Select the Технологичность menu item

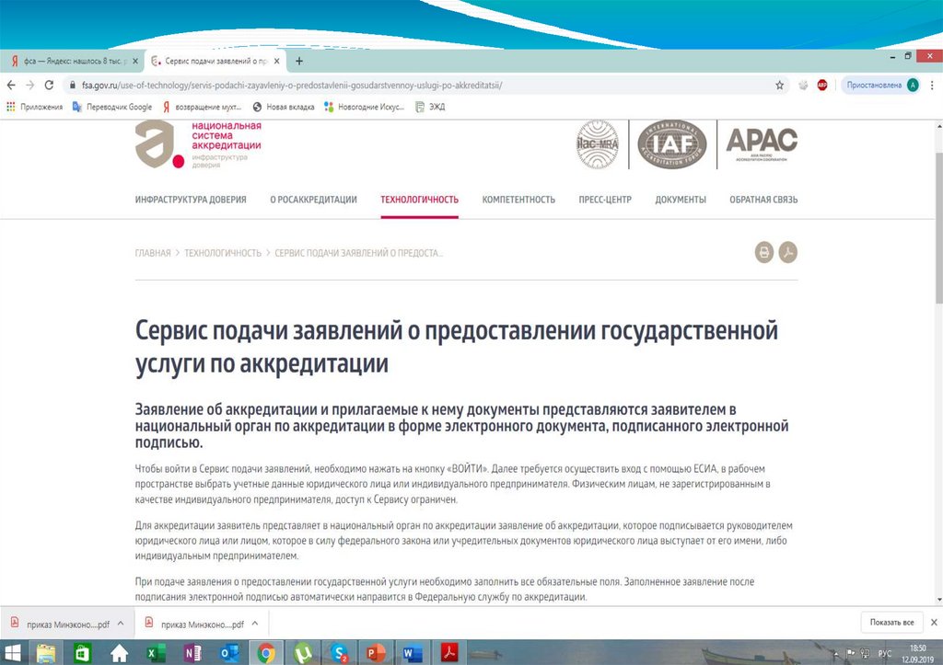pyautogui.click(x=419, y=200)
